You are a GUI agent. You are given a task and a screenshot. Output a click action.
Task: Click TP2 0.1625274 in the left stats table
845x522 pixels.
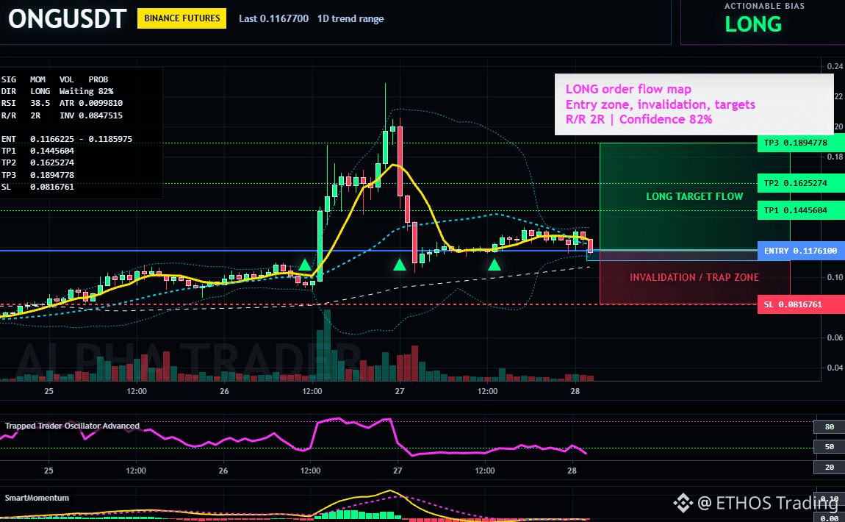click(x=37, y=163)
